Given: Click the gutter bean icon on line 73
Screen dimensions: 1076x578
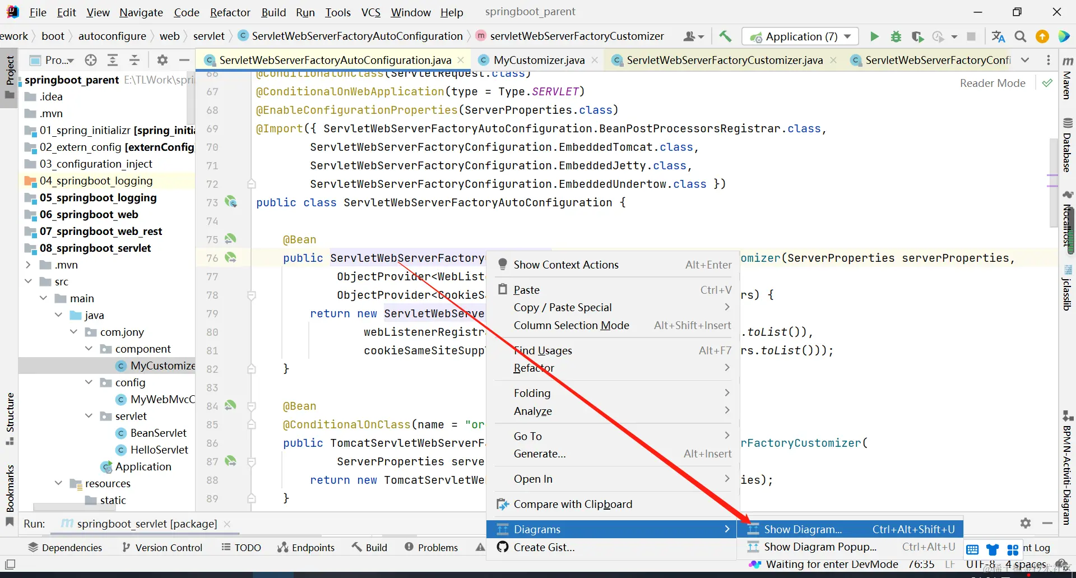Looking at the screenshot, I should click(x=231, y=202).
